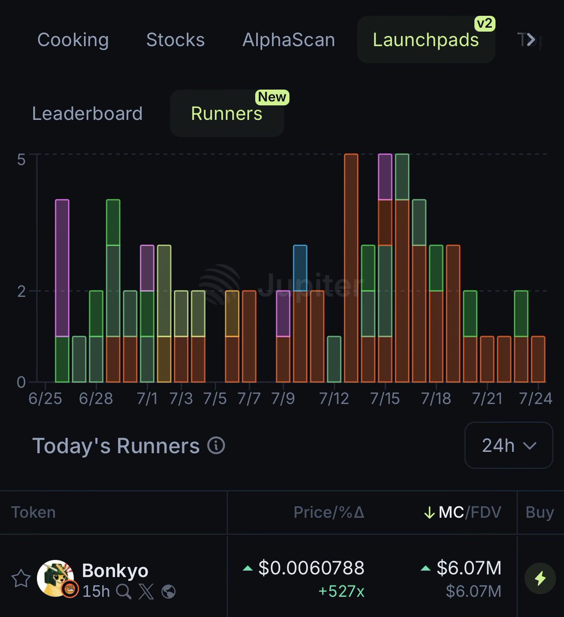Screen dimensions: 564x617
Task: Click the blue bar segment near 7/10
Action: (x=300, y=268)
